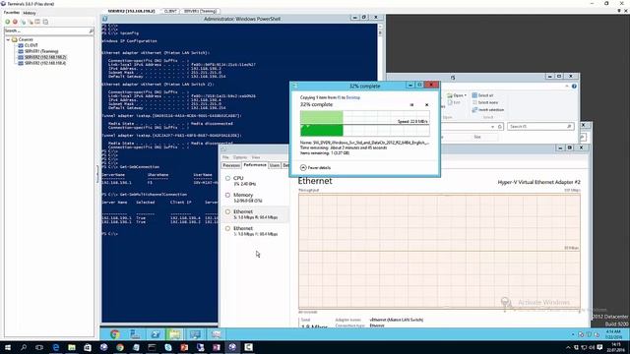The image size is (630, 354).
Task: Select last SERVER2 (192.168.198.4) tree entry
Action: click(x=45, y=63)
